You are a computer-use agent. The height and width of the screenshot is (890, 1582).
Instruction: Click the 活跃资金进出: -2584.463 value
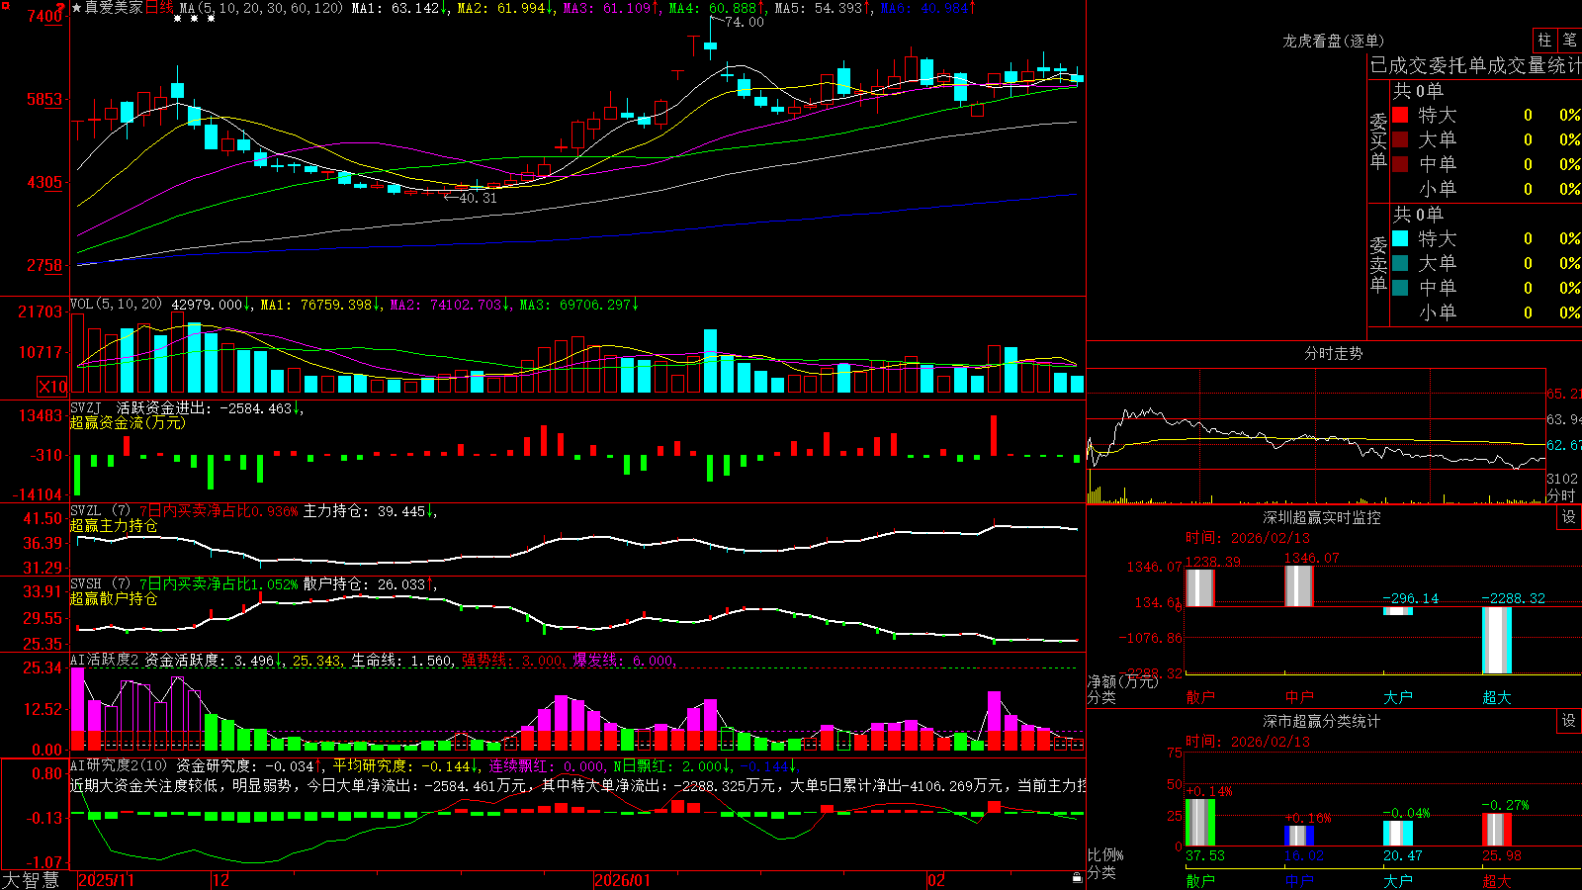[x=210, y=407]
